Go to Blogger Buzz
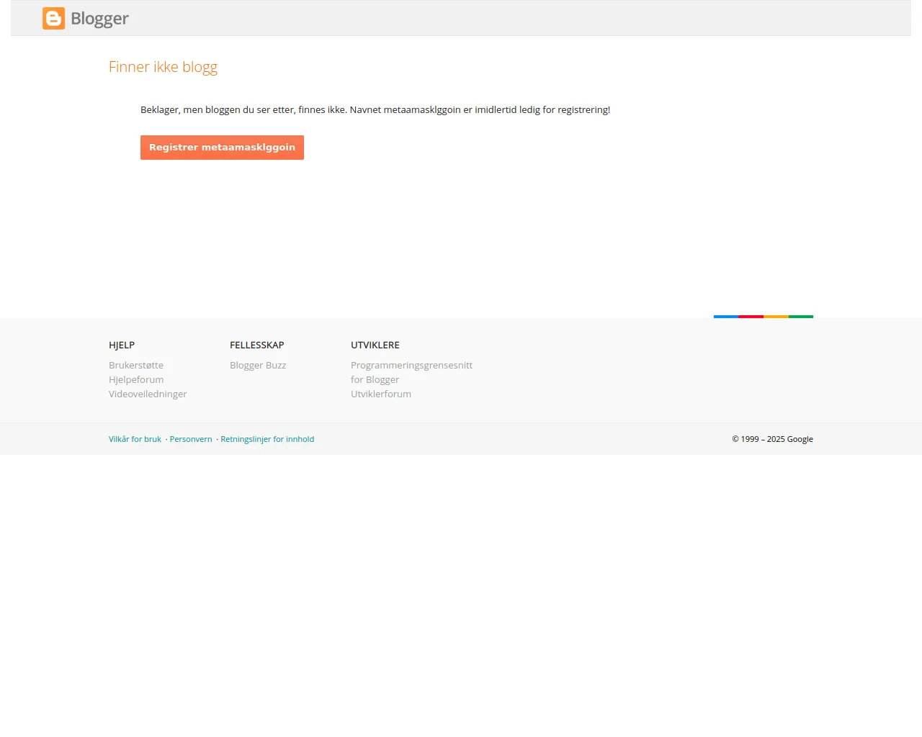This screenshot has width=922, height=737. [257, 365]
